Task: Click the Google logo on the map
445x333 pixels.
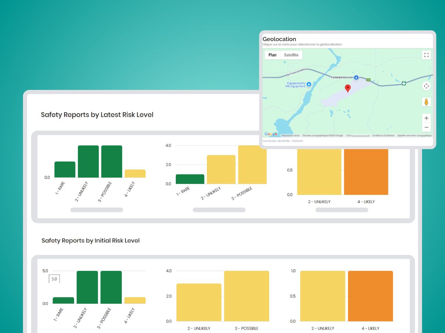Action: click(x=271, y=134)
